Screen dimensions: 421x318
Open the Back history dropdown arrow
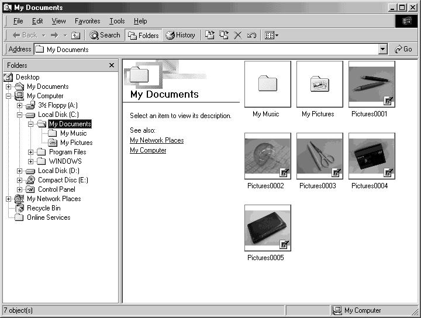tap(43, 35)
